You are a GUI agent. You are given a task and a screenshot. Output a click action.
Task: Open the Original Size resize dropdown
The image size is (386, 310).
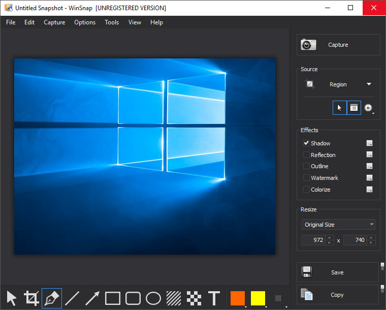(x=338, y=224)
